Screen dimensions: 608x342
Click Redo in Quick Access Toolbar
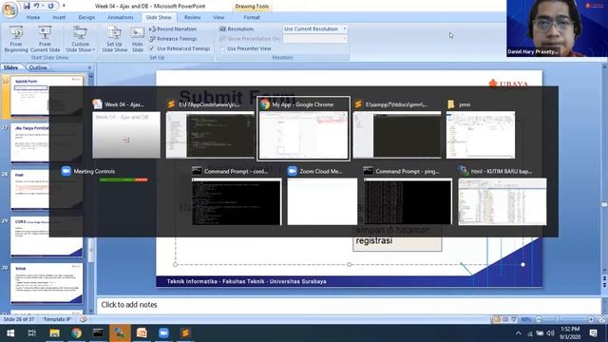[x=50, y=6]
